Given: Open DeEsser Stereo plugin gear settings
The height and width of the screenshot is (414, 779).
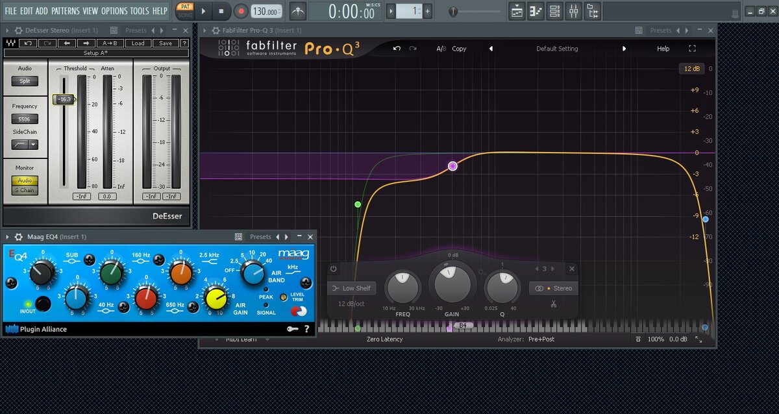Looking at the screenshot, I should 19,30.
